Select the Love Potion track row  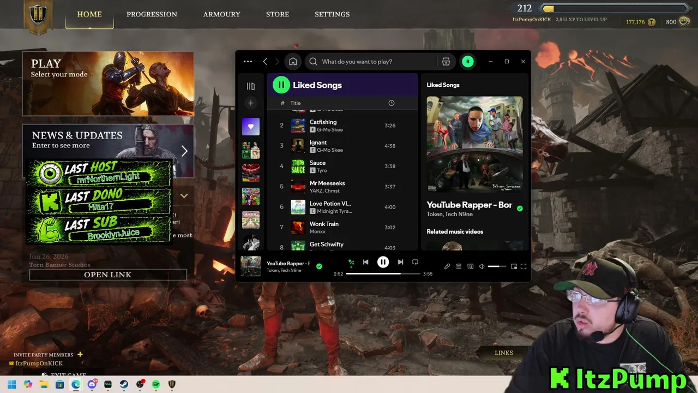(342, 207)
